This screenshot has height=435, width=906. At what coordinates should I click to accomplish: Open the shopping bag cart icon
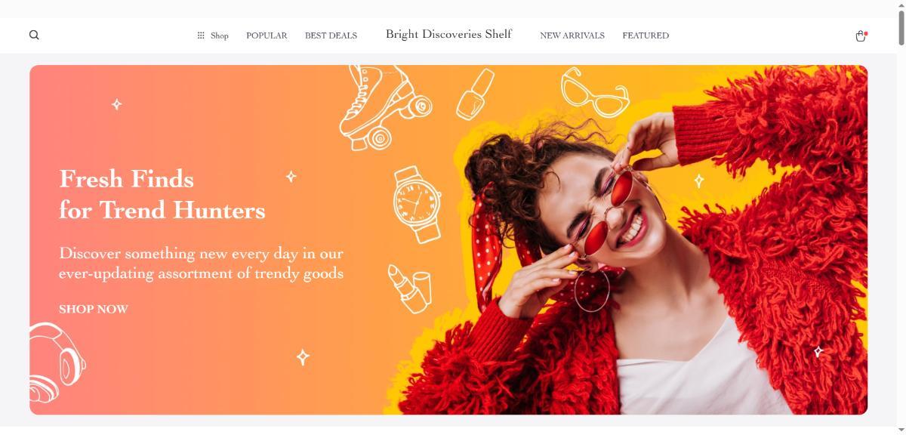tap(861, 35)
